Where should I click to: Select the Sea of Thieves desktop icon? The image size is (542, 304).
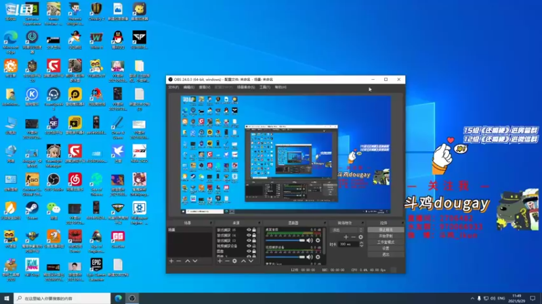(x=96, y=184)
